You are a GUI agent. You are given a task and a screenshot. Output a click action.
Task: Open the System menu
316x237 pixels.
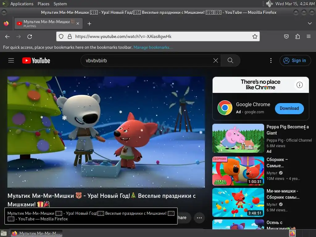60,4
